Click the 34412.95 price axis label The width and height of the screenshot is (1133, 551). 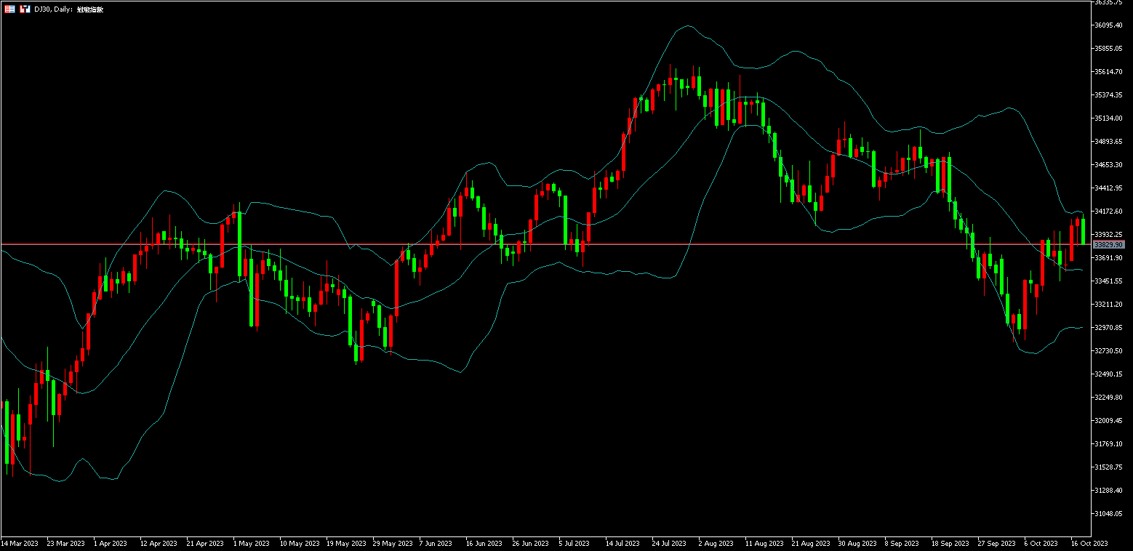tap(1108, 188)
